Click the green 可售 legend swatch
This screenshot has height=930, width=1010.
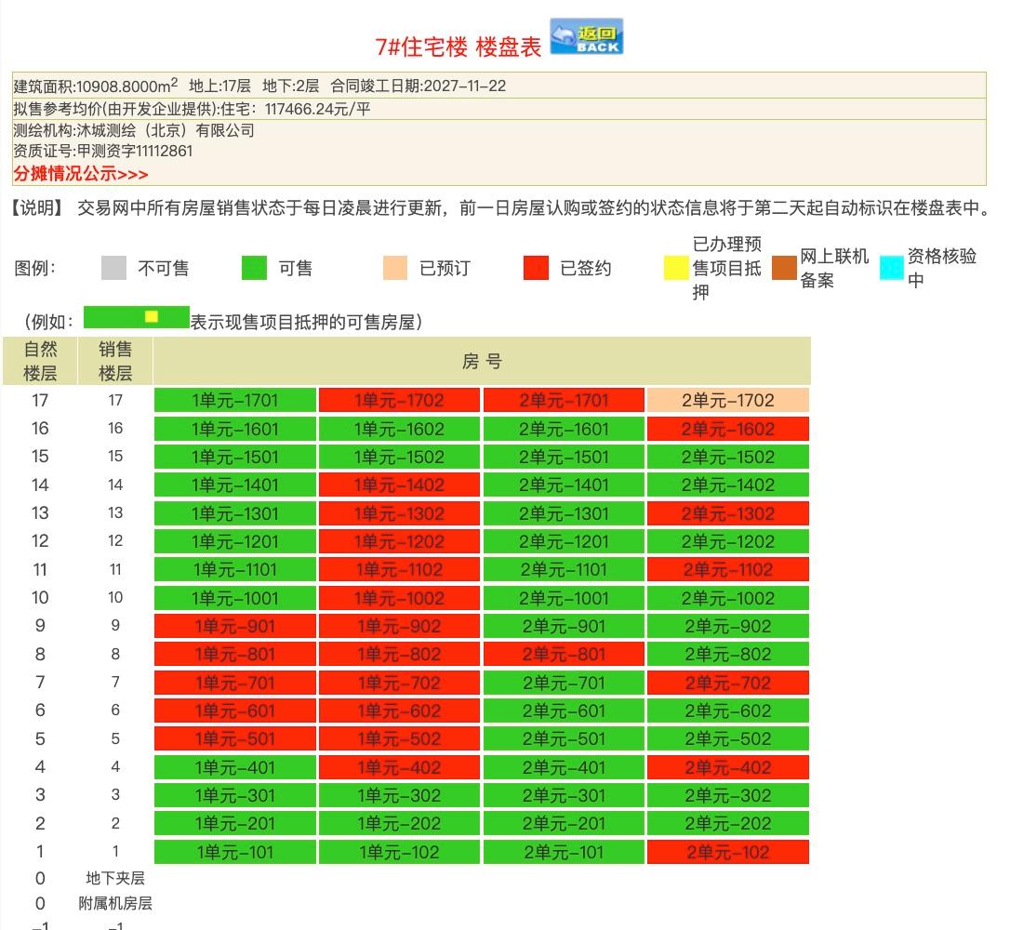254,268
